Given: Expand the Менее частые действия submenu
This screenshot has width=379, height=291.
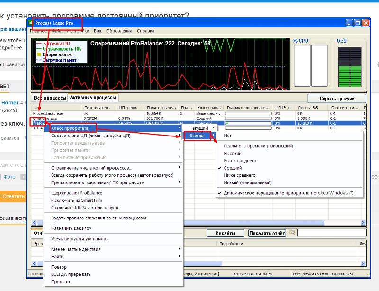Looking at the screenshot, I should (x=113, y=249).
